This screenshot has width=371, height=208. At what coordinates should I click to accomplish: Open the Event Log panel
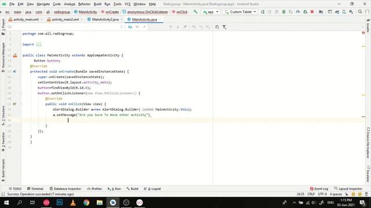coord(319,189)
